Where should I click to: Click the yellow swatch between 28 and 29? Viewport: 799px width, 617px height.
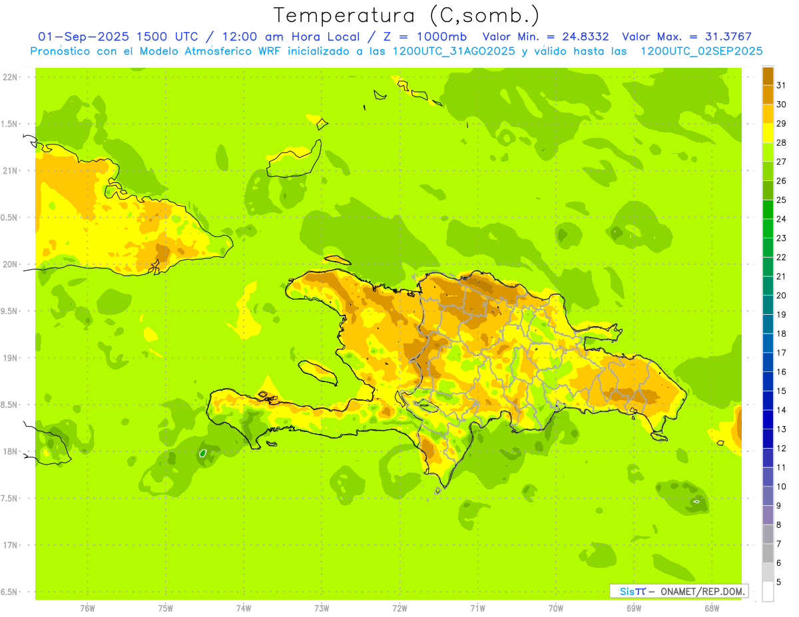coord(768,133)
